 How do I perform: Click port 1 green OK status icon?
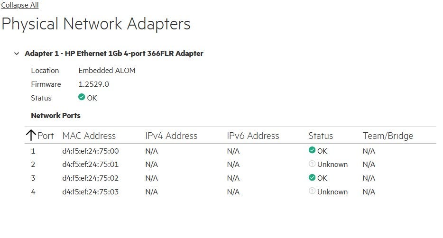(312, 150)
